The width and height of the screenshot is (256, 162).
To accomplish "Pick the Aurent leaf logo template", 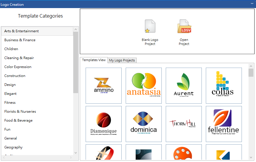I will point(184,86).
